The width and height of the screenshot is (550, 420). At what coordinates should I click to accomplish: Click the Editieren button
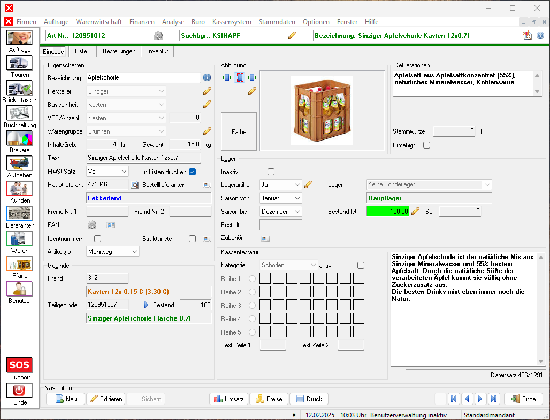coord(106,399)
